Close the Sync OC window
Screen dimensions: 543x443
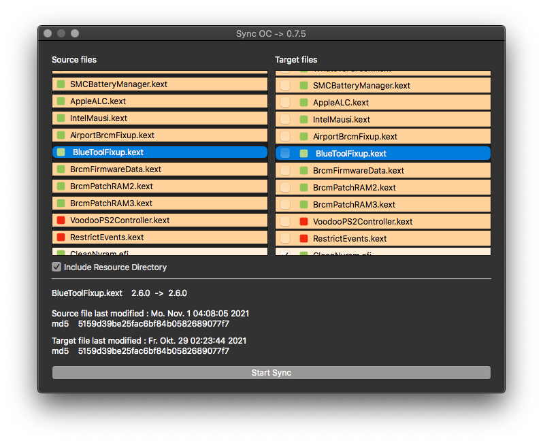(48, 33)
